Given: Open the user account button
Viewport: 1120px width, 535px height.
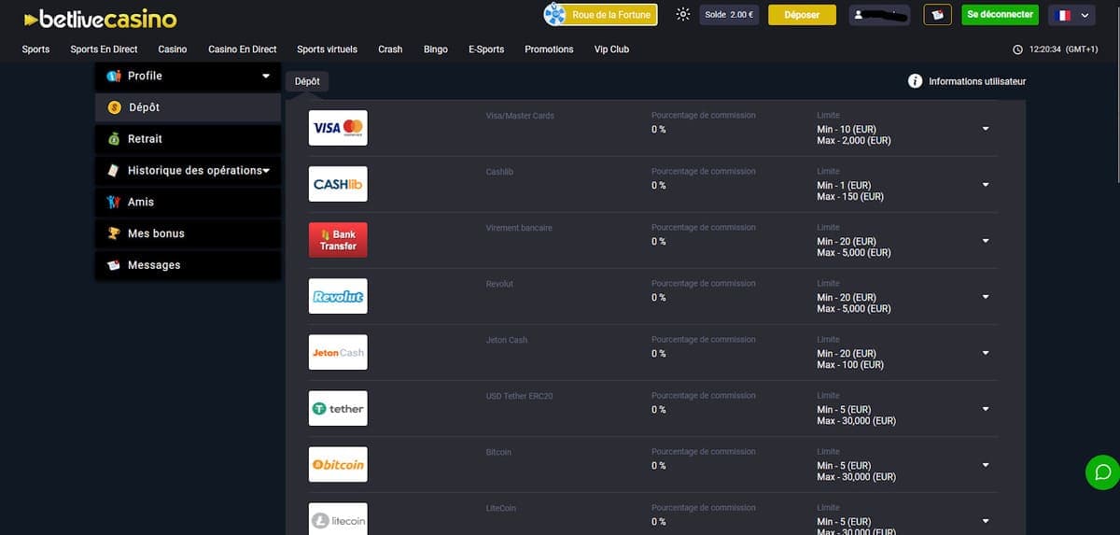Looking at the screenshot, I should point(879,15).
